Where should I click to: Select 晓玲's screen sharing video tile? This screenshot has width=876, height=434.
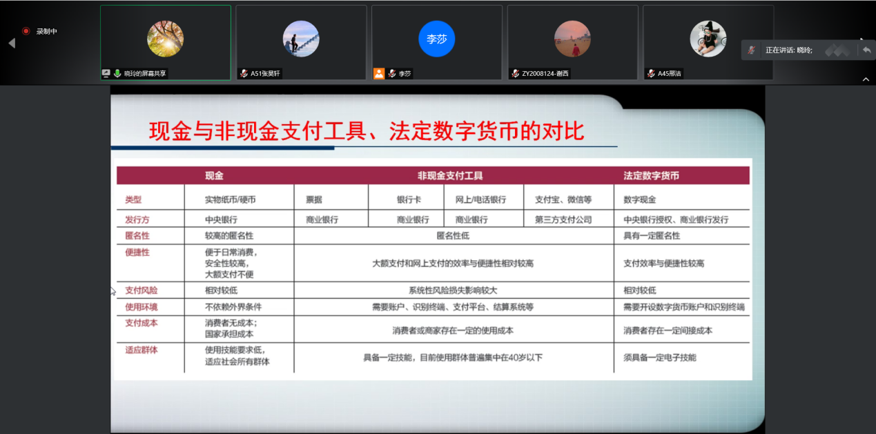point(166,42)
